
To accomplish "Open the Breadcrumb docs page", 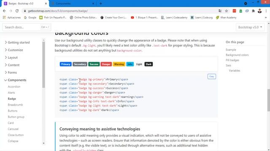I will pyautogui.click(x=15, y=104).
